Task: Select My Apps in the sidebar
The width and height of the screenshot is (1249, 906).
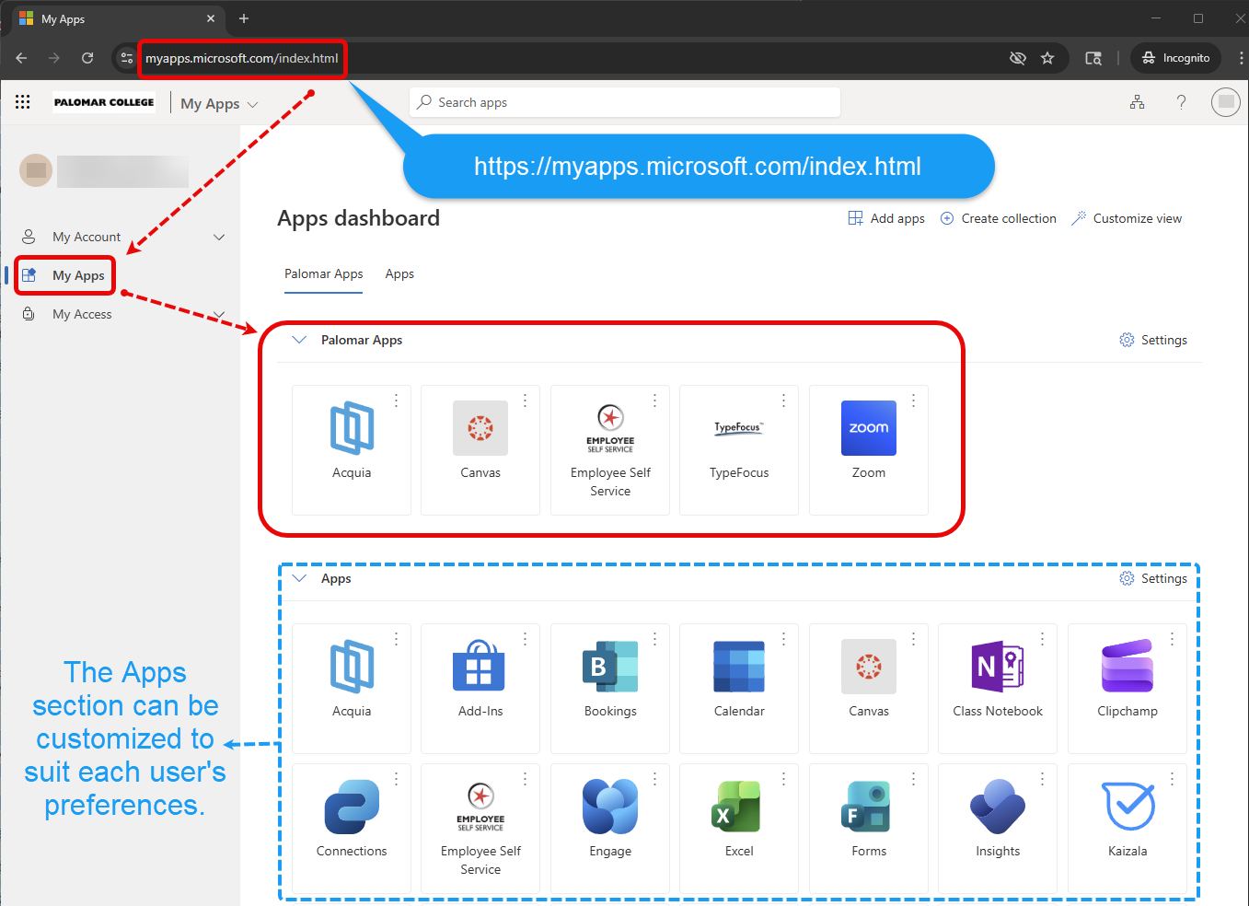Action: pos(77,275)
